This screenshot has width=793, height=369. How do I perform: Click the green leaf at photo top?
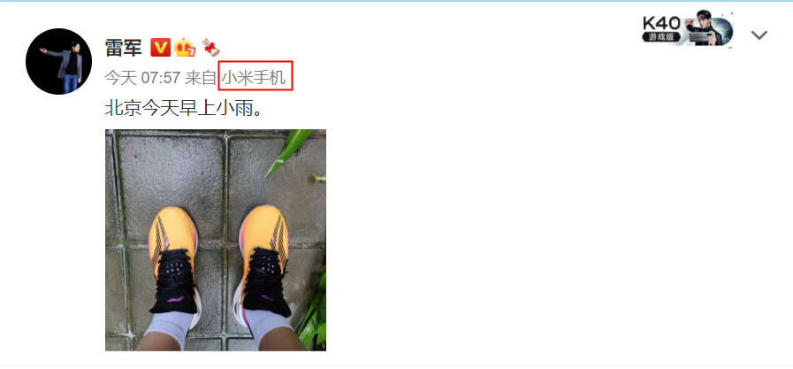pyautogui.click(x=290, y=150)
